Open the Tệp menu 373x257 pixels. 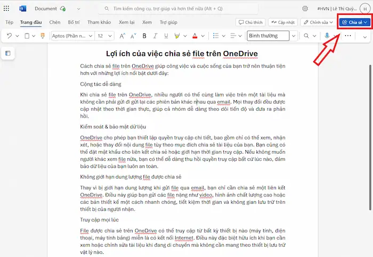(9, 22)
